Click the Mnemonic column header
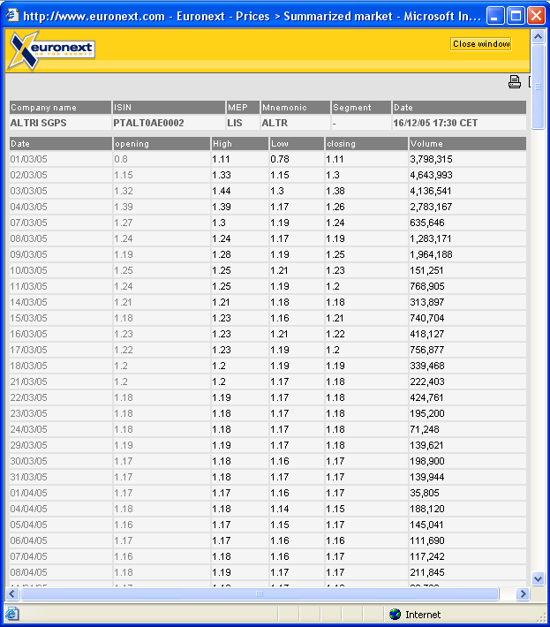This screenshot has width=550, height=627. (296, 108)
